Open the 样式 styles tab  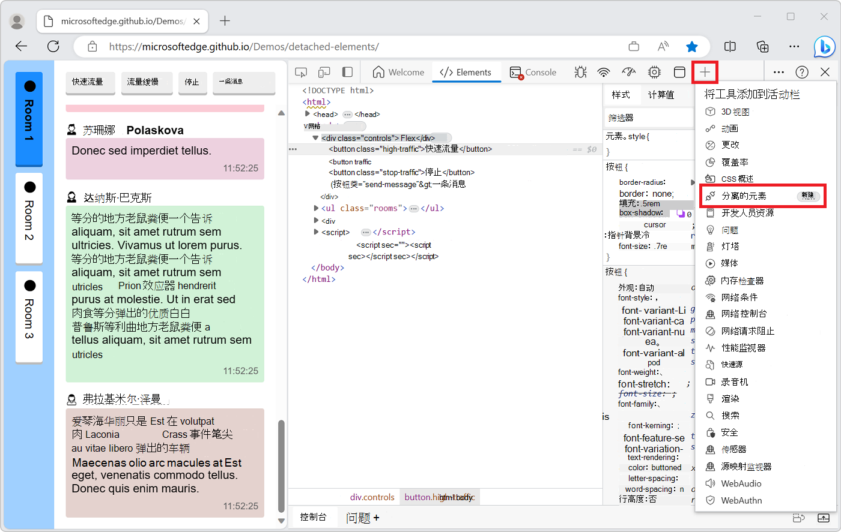pyautogui.click(x=621, y=95)
